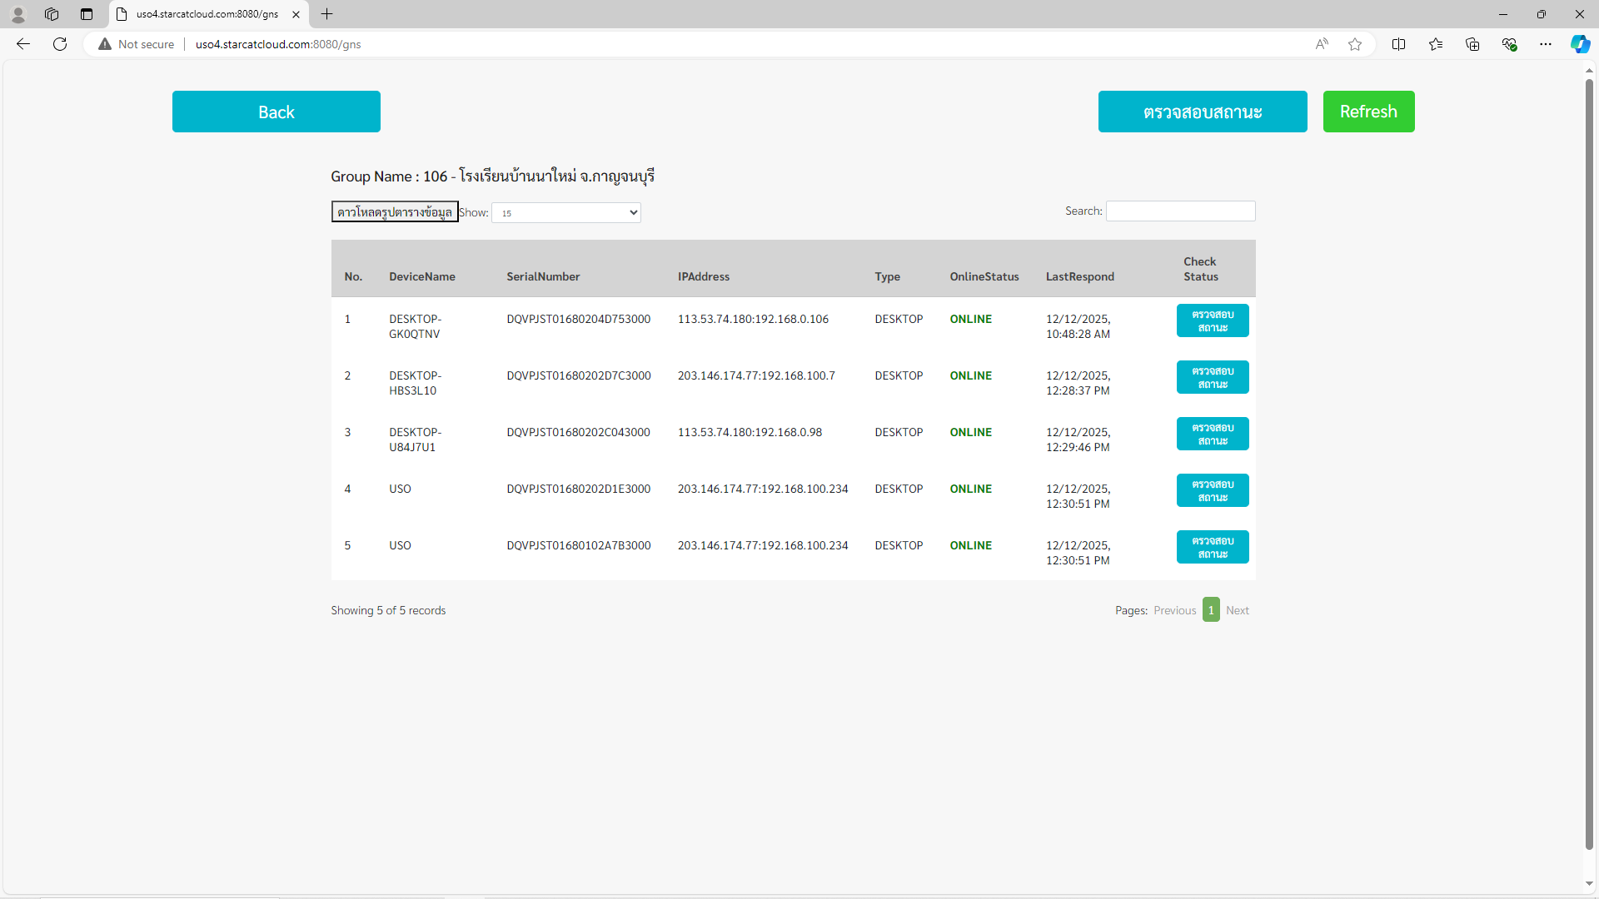
Task: Click the browser back arrow icon
Action: (x=23, y=44)
